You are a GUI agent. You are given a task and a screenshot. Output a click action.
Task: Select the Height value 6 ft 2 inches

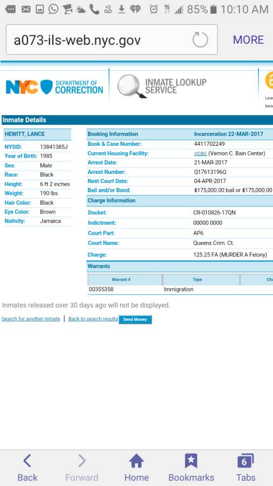(x=55, y=184)
